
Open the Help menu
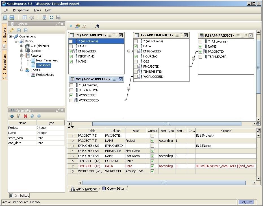48,10
